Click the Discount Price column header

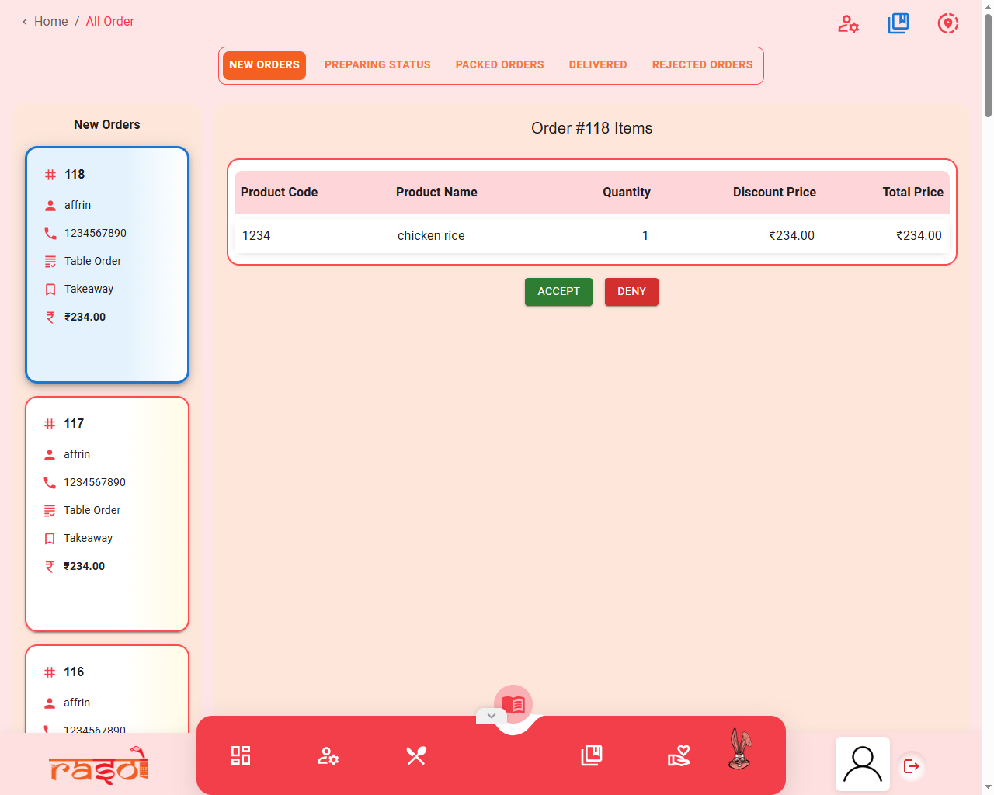click(774, 193)
